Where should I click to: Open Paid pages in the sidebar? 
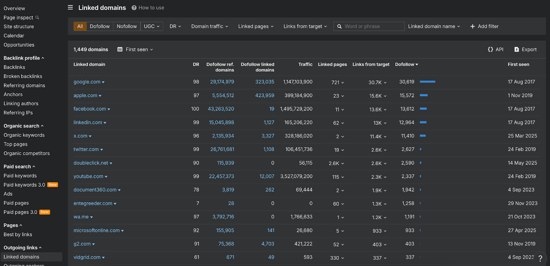coord(16,203)
